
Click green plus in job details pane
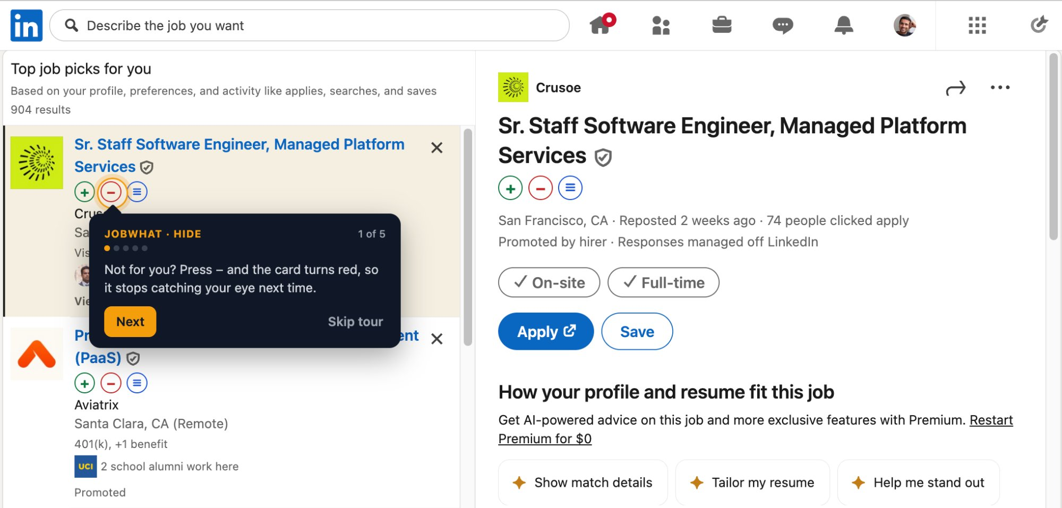(510, 188)
